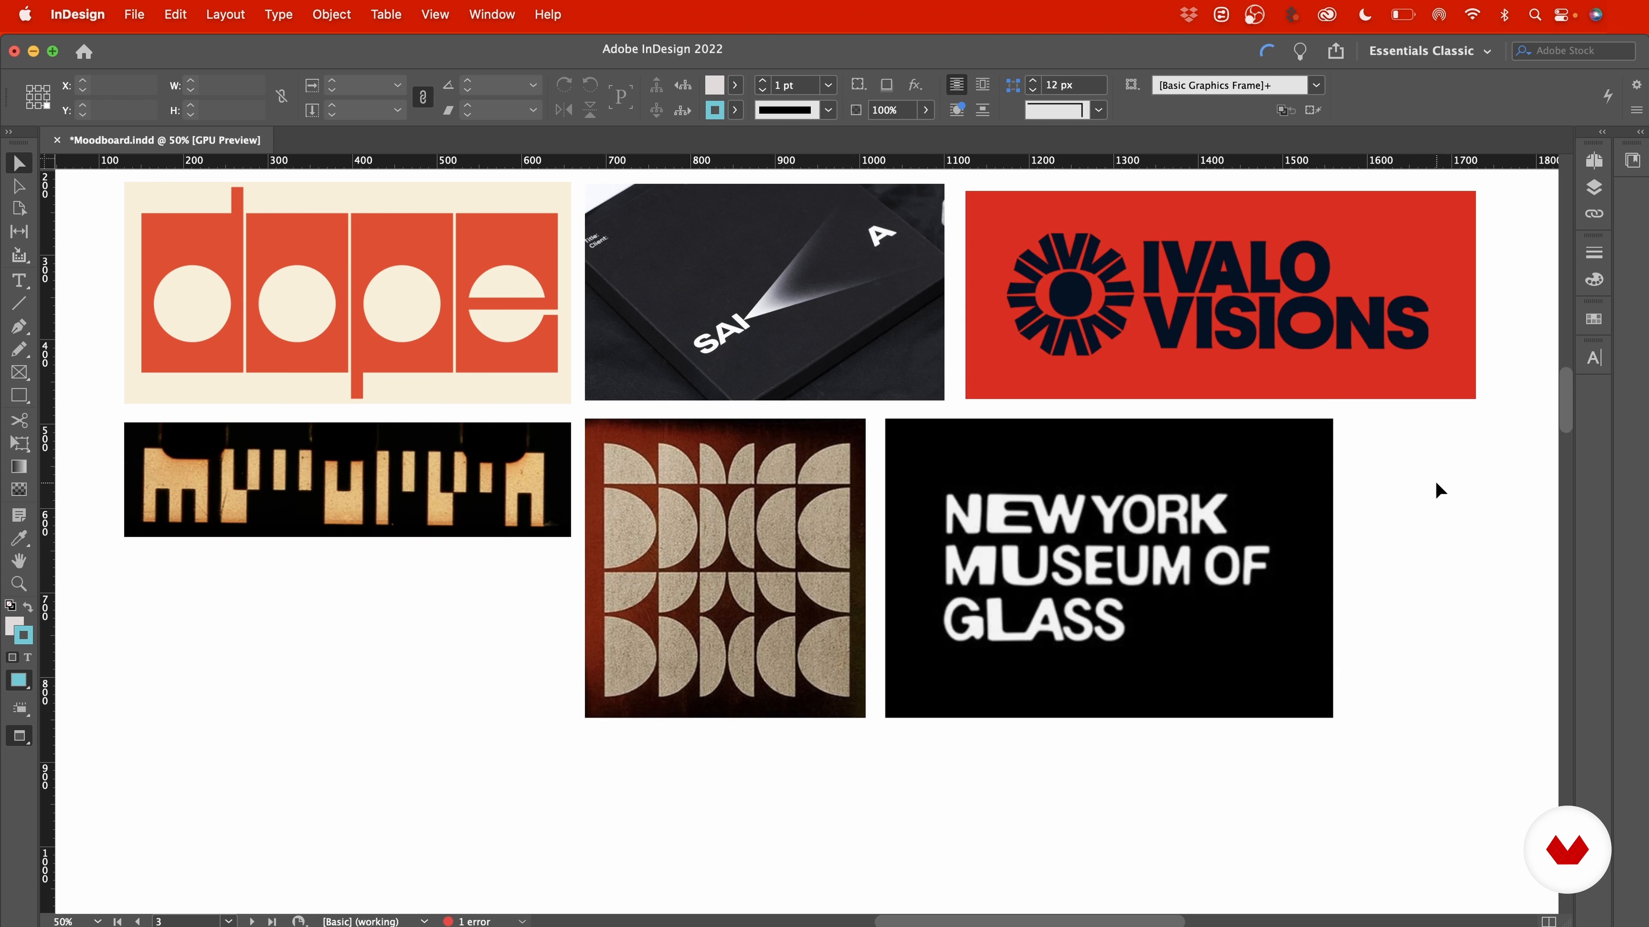The image size is (1649, 927).
Task: Select the Note tool
Action: 19,515
